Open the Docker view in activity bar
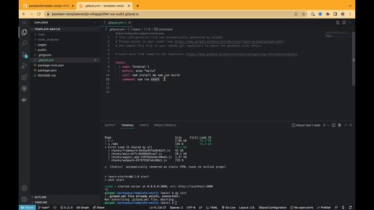The width and height of the screenshot is (374, 210). coord(25,100)
